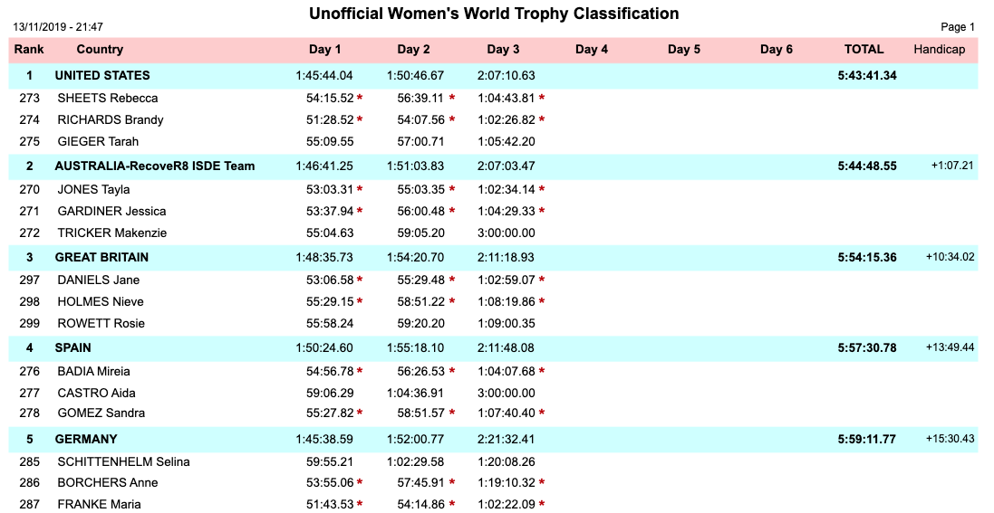
Task: Click the red asterisk next to BADIA Mireia's Day 2 time
Action: (451, 371)
